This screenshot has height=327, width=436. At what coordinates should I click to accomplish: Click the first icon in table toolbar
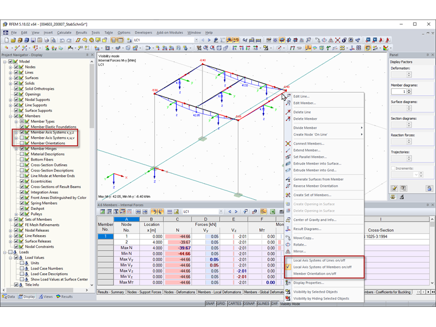(103, 212)
